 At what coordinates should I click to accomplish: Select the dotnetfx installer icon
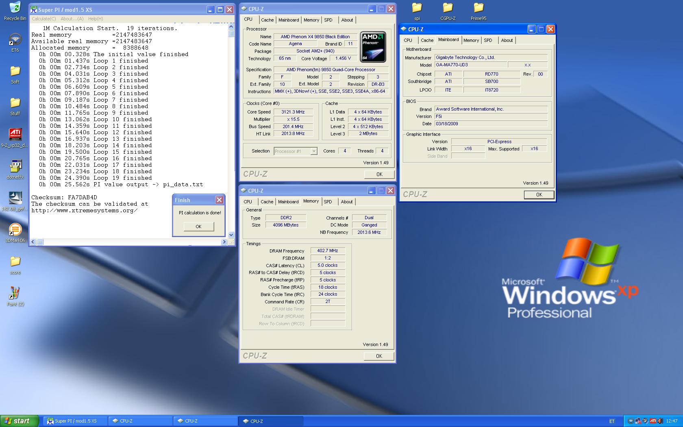pyautogui.click(x=15, y=170)
